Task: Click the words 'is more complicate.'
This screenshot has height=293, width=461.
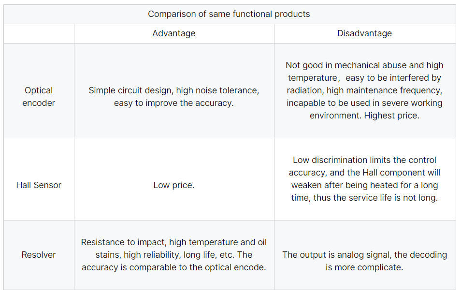Action: (364, 267)
